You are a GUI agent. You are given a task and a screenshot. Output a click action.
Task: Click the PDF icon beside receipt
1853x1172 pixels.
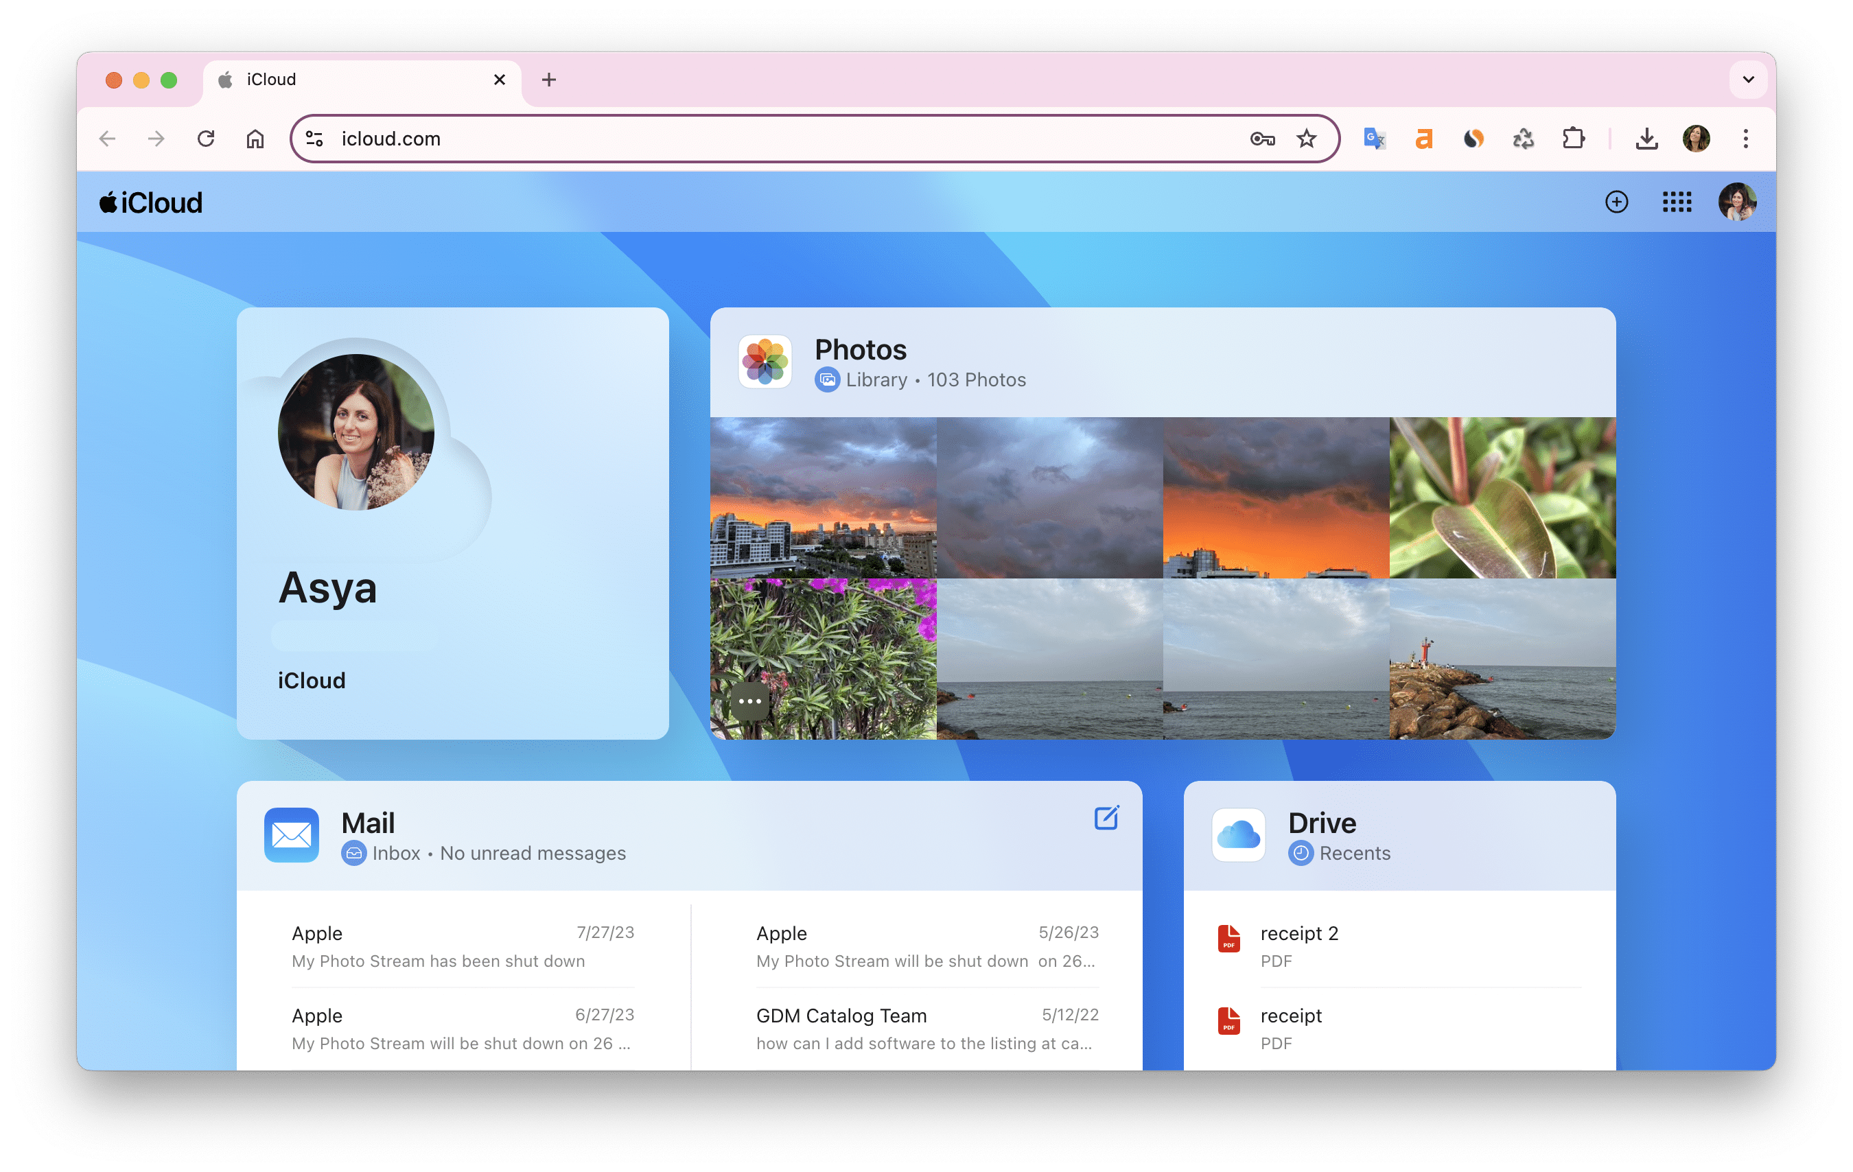click(x=1229, y=1020)
